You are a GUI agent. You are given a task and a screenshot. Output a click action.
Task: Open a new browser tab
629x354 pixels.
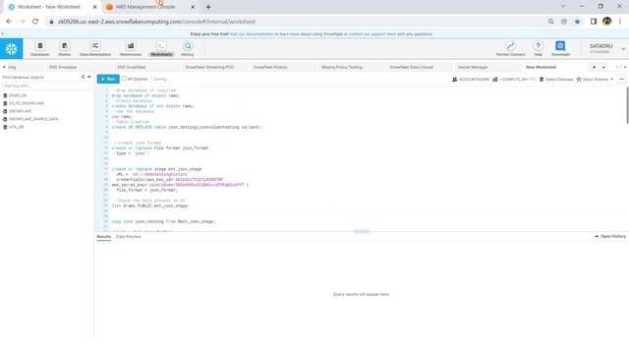point(208,7)
